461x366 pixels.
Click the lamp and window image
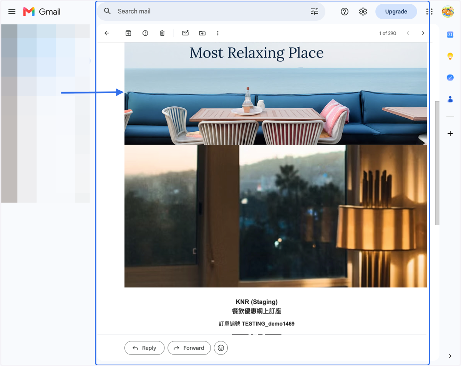pos(275,216)
